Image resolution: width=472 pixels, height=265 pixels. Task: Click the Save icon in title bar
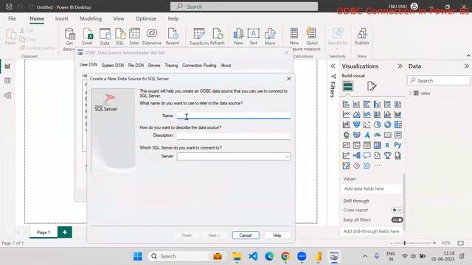(9, 7)
